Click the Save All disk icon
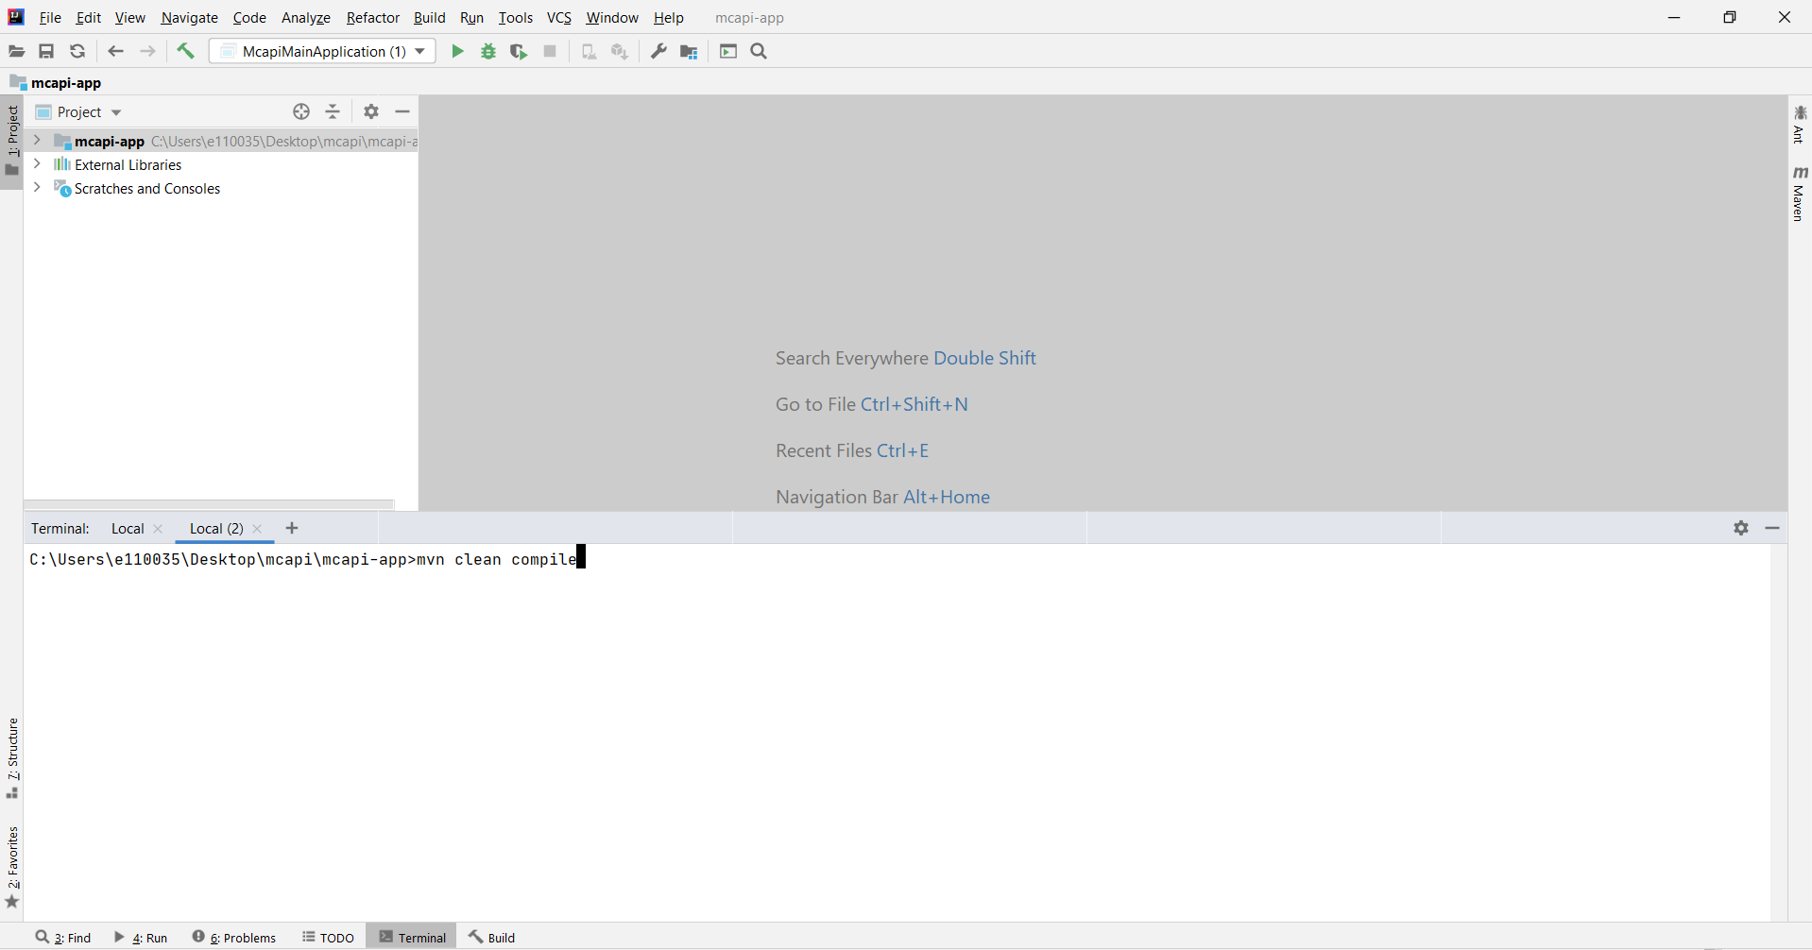This screenshot has height=950, width=1812. (x=46, y=52)
